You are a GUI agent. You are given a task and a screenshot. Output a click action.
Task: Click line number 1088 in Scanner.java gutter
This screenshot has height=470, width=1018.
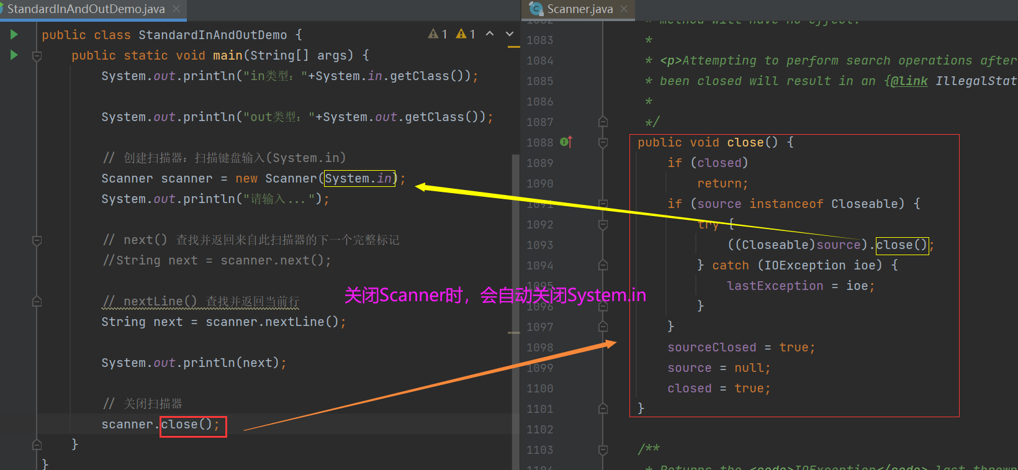(539, 143)
